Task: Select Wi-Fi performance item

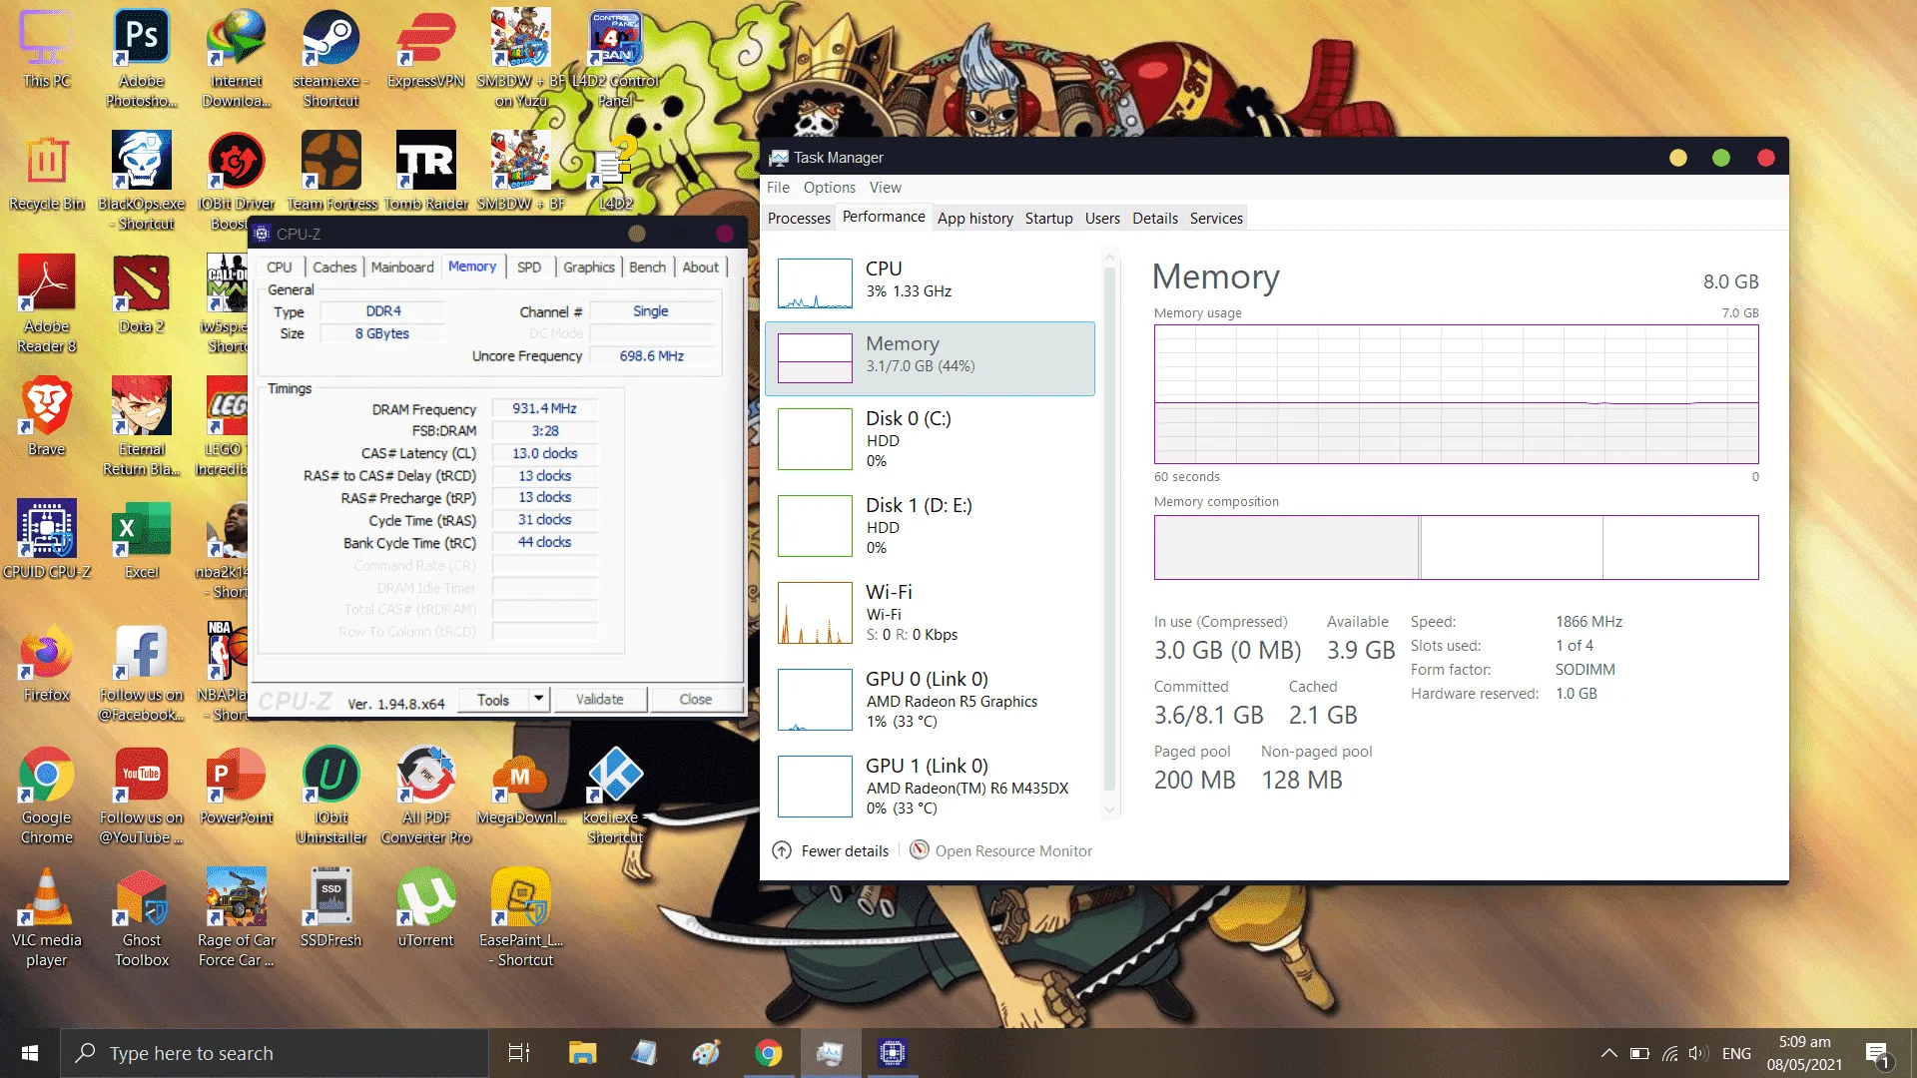Action: point(930,612)
